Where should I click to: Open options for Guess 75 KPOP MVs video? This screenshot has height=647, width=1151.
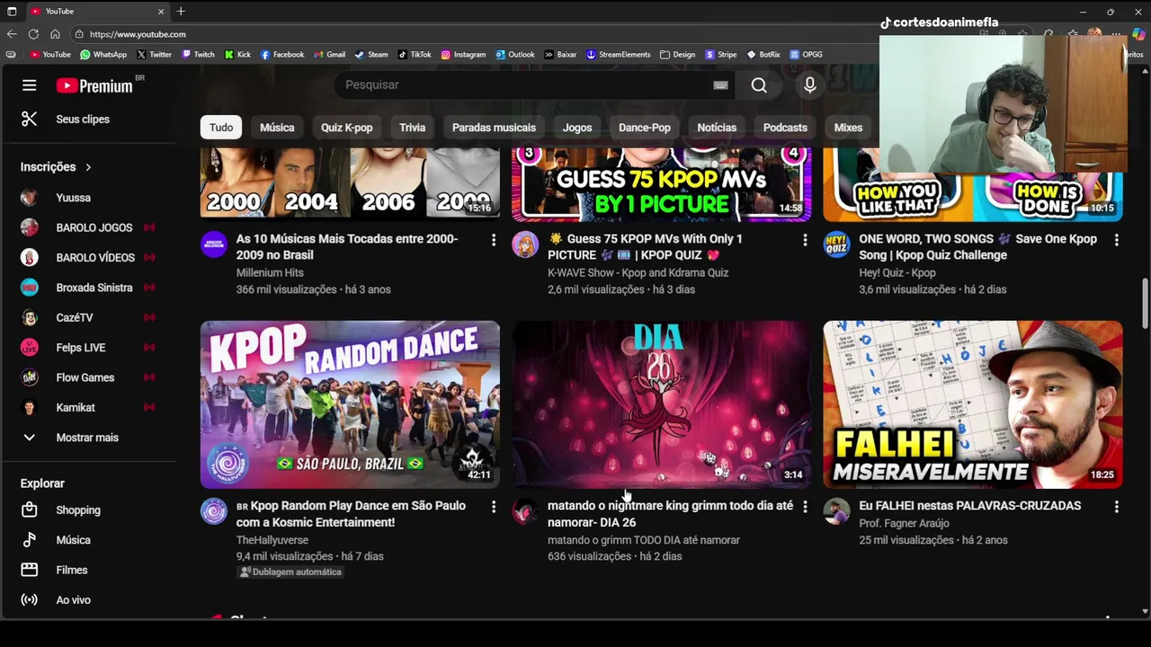[805, 240]
